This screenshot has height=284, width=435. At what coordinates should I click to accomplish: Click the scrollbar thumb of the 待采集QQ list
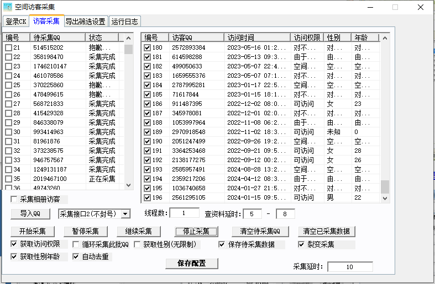click(128, 49)
